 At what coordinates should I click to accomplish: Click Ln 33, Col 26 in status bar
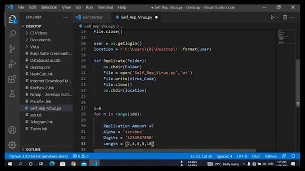(x=201, y=156)
